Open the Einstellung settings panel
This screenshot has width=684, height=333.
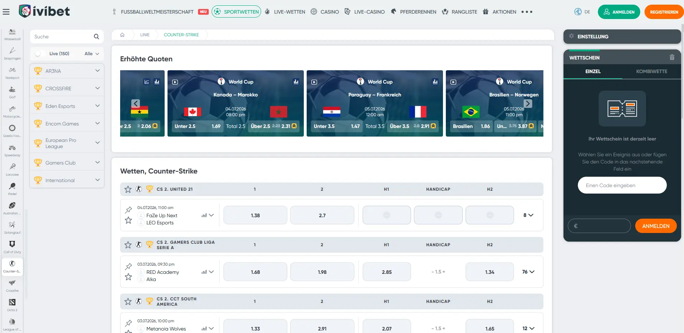(622, 37)
